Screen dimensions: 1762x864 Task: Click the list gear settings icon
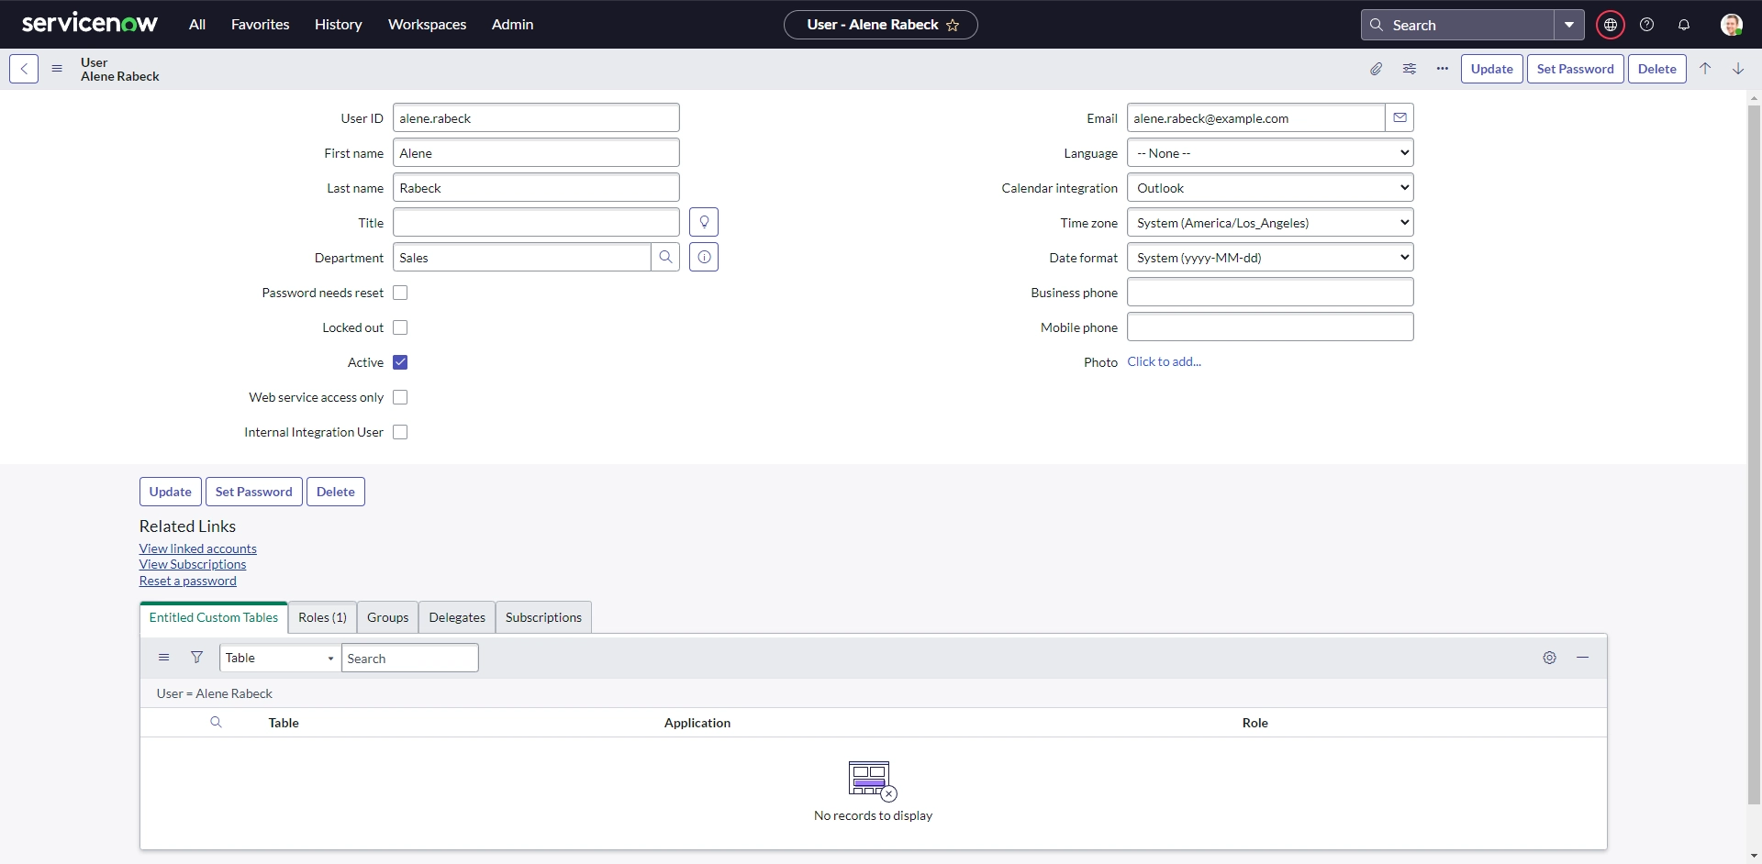tap(1549, 658)
